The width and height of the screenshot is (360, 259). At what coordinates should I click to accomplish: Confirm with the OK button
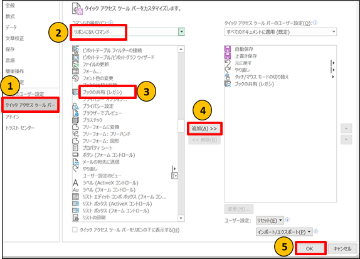[309, 249]
